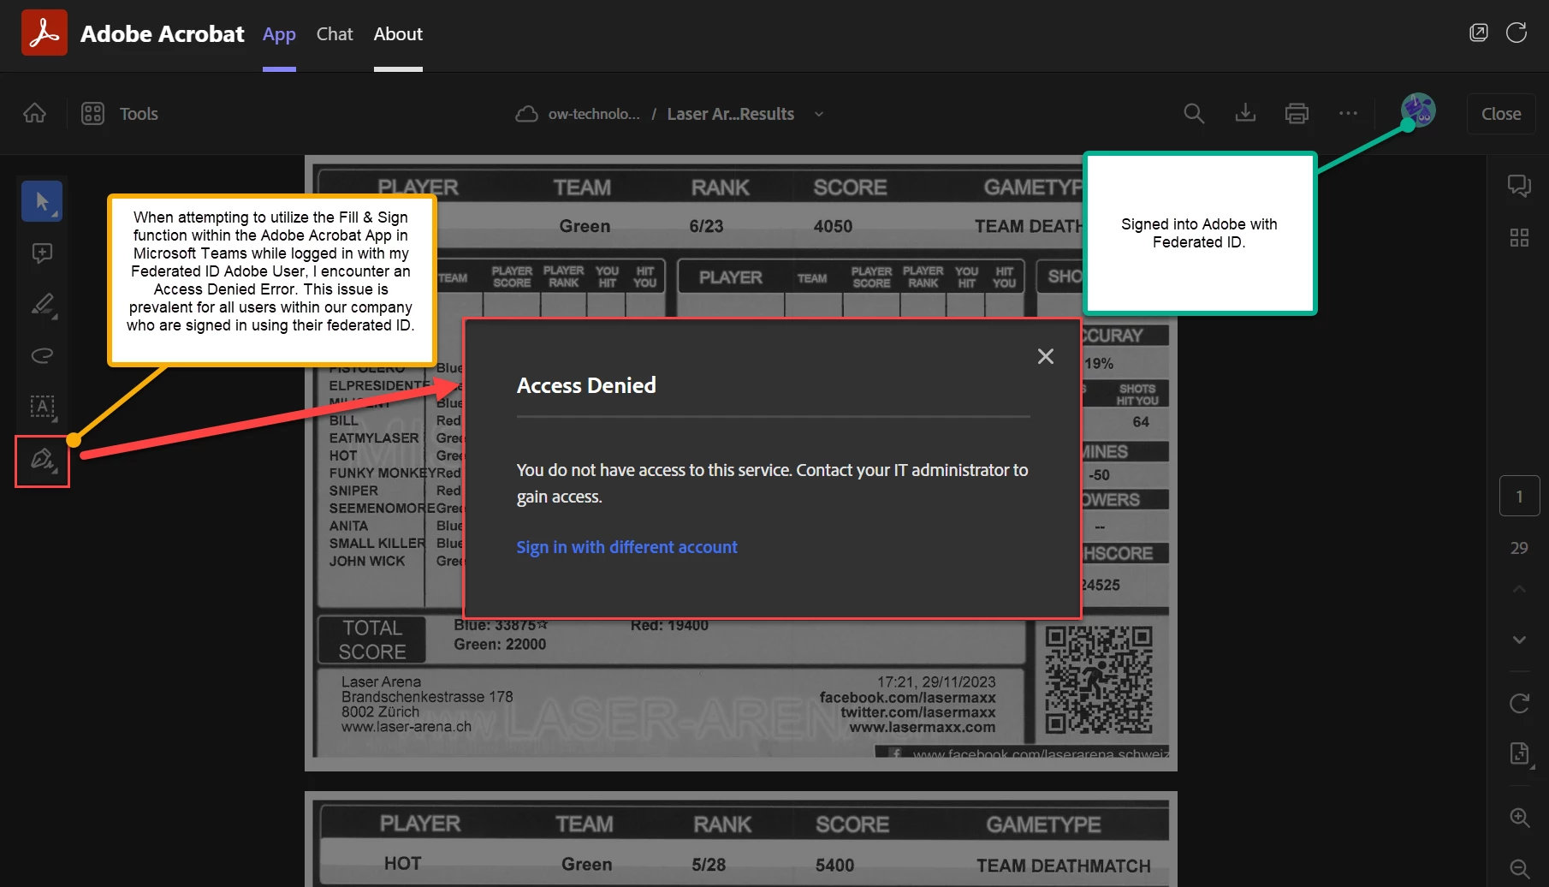Click the Laser Arena QR code
The width and height of the screenshot is (1549, 887).
(x=1099, y=679)
